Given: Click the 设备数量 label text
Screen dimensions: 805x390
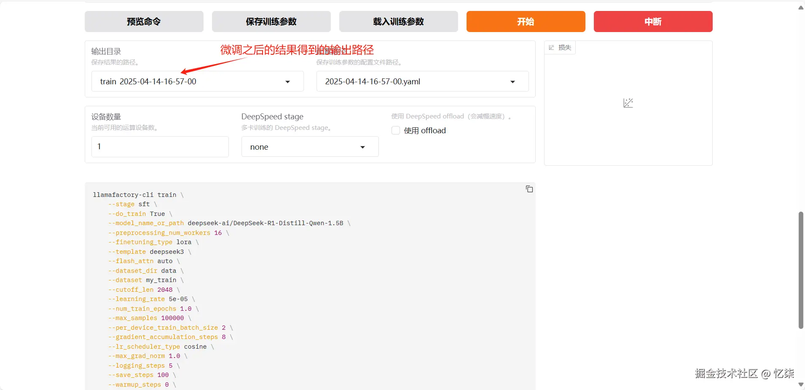Looking at the screenshot, I should [106, 117].
